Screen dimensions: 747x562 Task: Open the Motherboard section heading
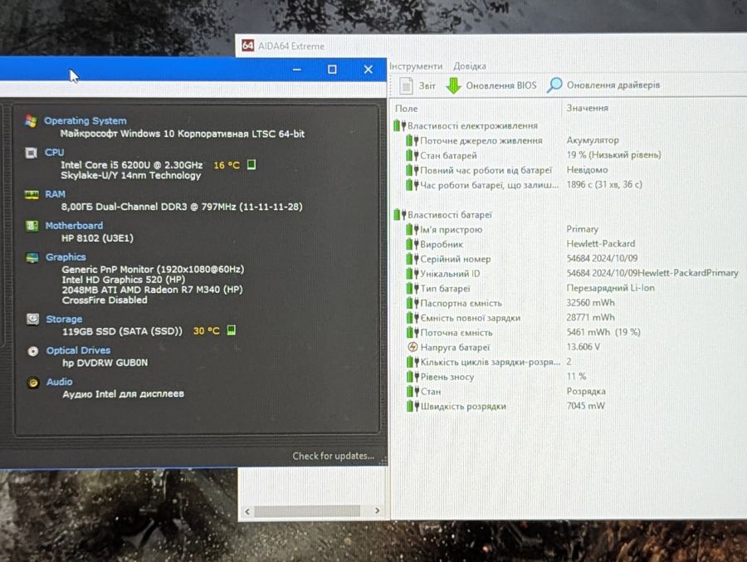point(74,226)
